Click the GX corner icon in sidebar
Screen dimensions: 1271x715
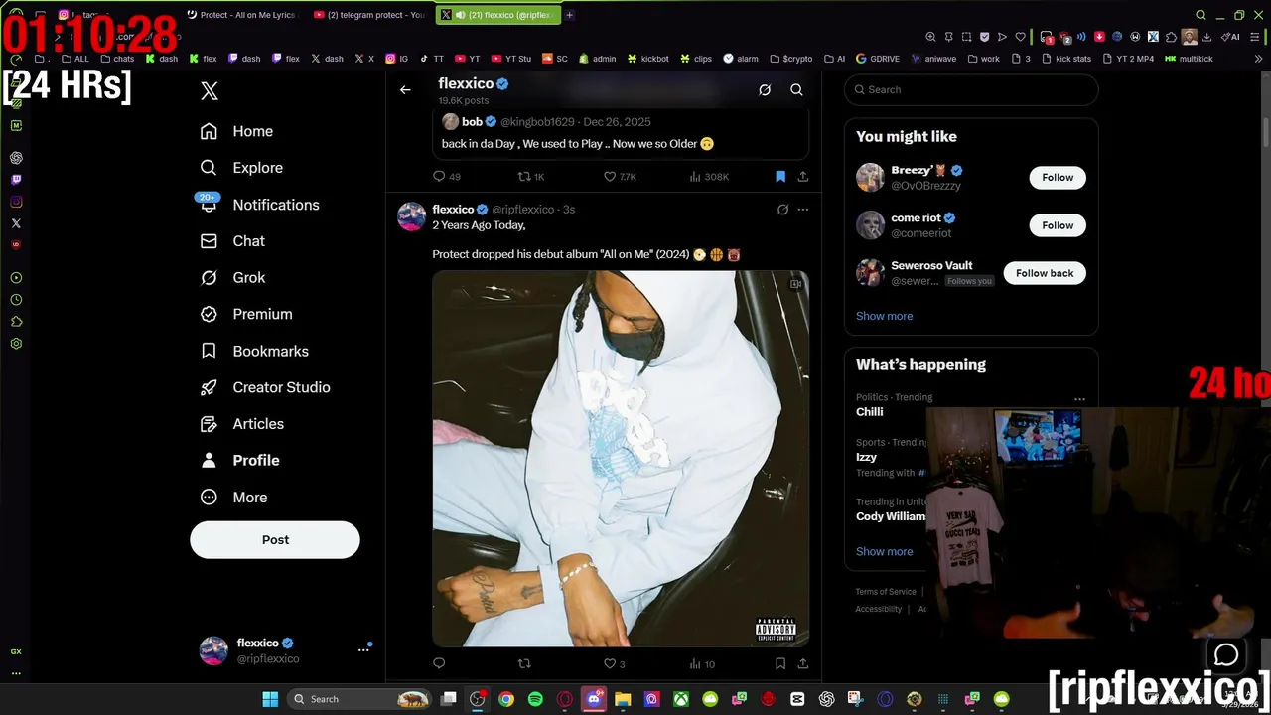tap(16, 651)
